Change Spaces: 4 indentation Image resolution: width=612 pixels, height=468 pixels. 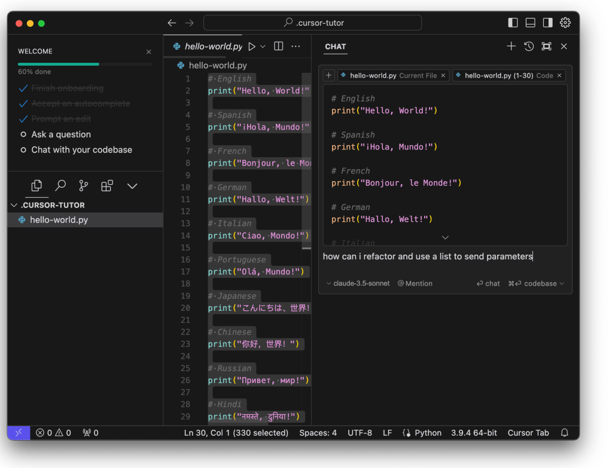(318, 433)
